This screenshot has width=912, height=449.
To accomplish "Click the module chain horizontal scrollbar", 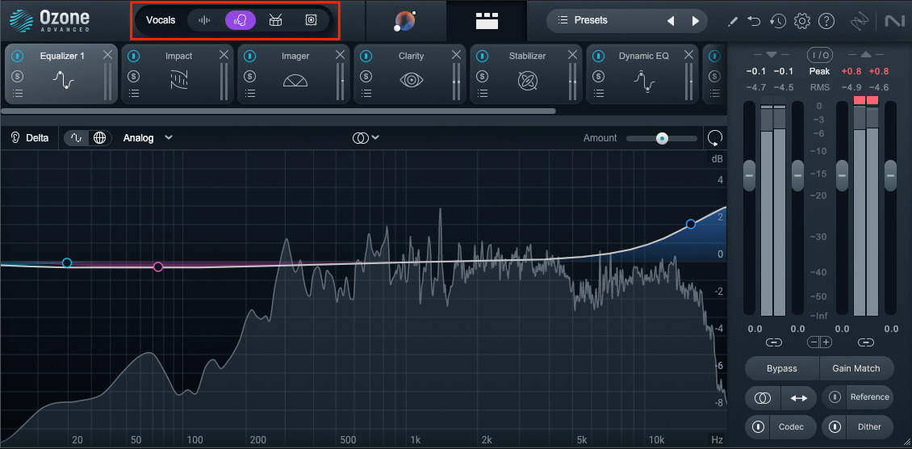I will 278,111.
